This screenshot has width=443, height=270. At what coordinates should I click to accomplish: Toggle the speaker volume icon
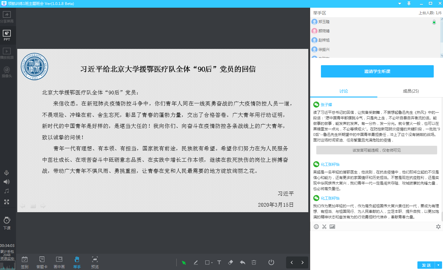6,182
